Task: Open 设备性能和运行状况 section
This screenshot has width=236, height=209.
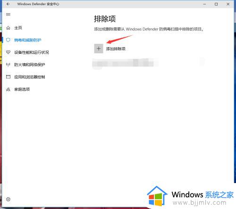Action: [32, 52]
